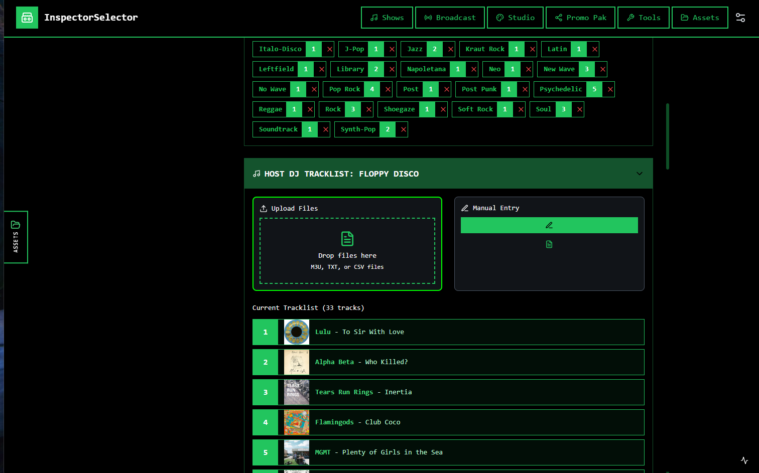Click the Drop files here upload area
The height and width of the screenshot is (473, 759).
pos(347,251)
